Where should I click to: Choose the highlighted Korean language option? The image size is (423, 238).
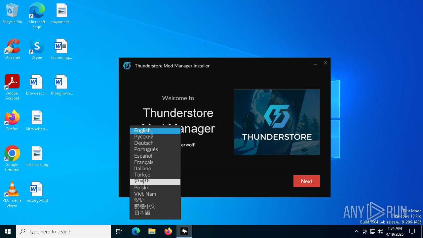point(155,181)
